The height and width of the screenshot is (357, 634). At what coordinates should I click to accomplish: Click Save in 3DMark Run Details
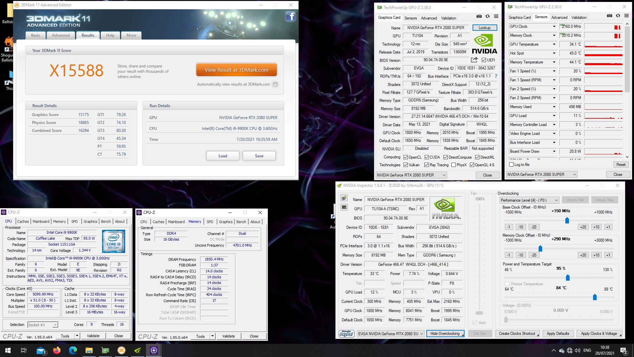click(259, 156)
